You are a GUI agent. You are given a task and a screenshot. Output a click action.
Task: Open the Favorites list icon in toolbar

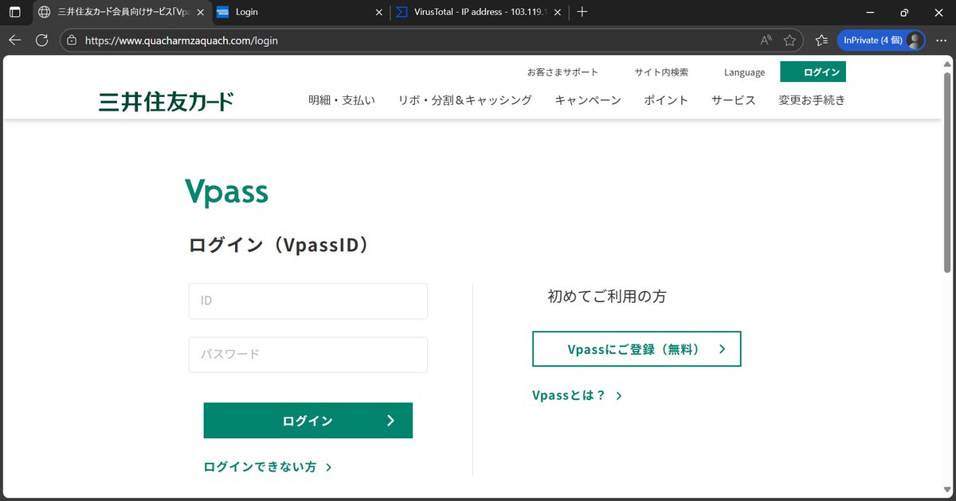821,40
